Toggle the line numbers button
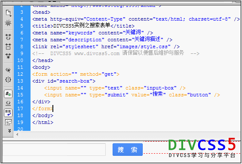Viewport: 242px width, 164px height. pyautogui.click(x=8, y=94)
